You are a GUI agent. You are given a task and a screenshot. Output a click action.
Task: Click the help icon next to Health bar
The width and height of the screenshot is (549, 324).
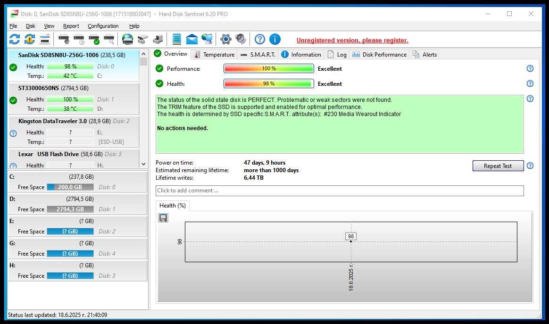tap(530, 83)
